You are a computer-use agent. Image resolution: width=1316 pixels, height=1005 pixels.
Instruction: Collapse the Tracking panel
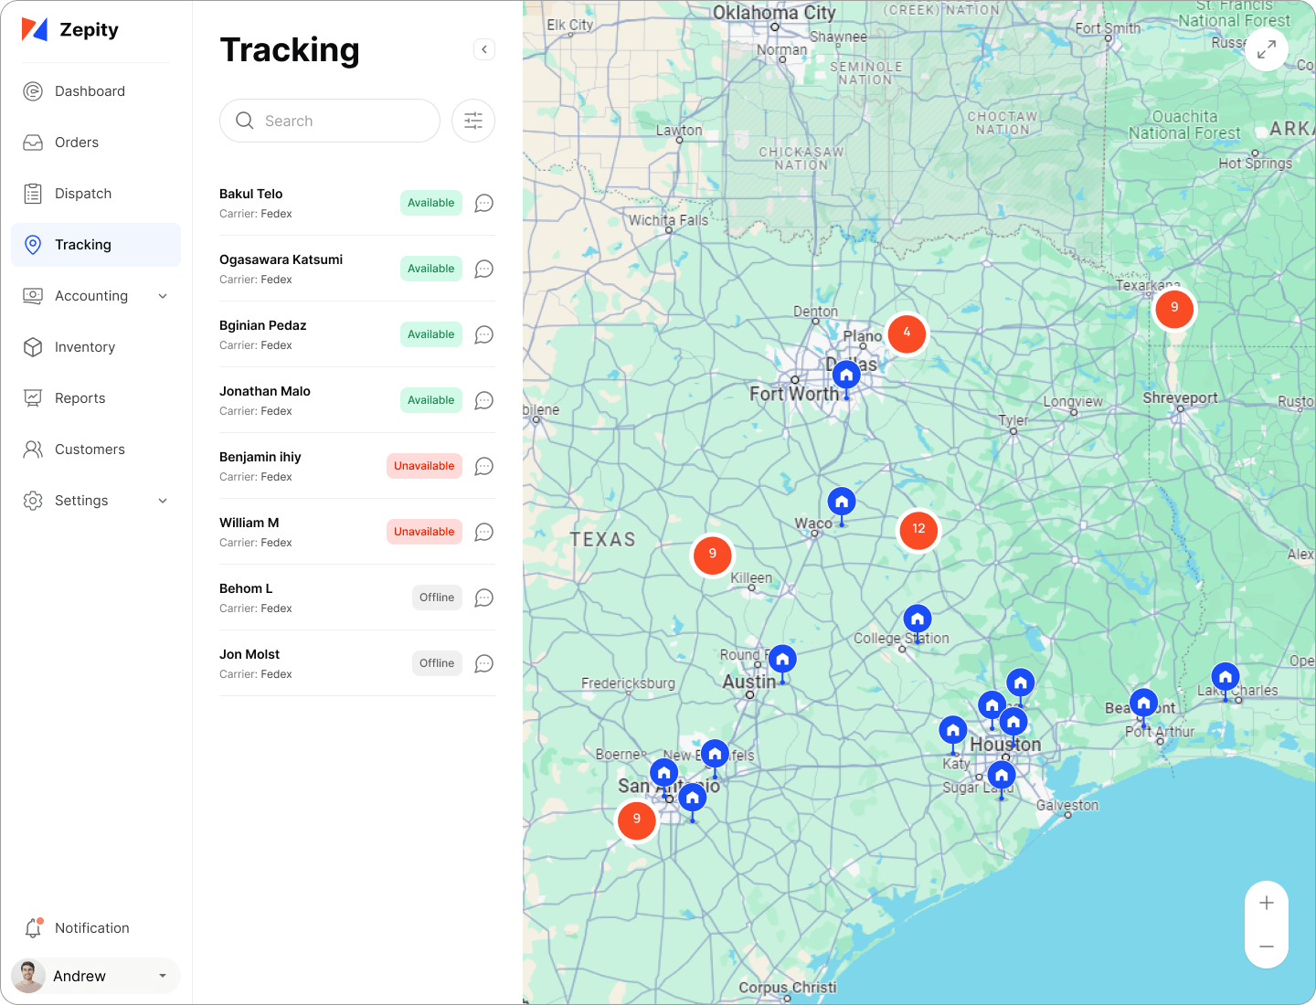(x=484, y=49)
